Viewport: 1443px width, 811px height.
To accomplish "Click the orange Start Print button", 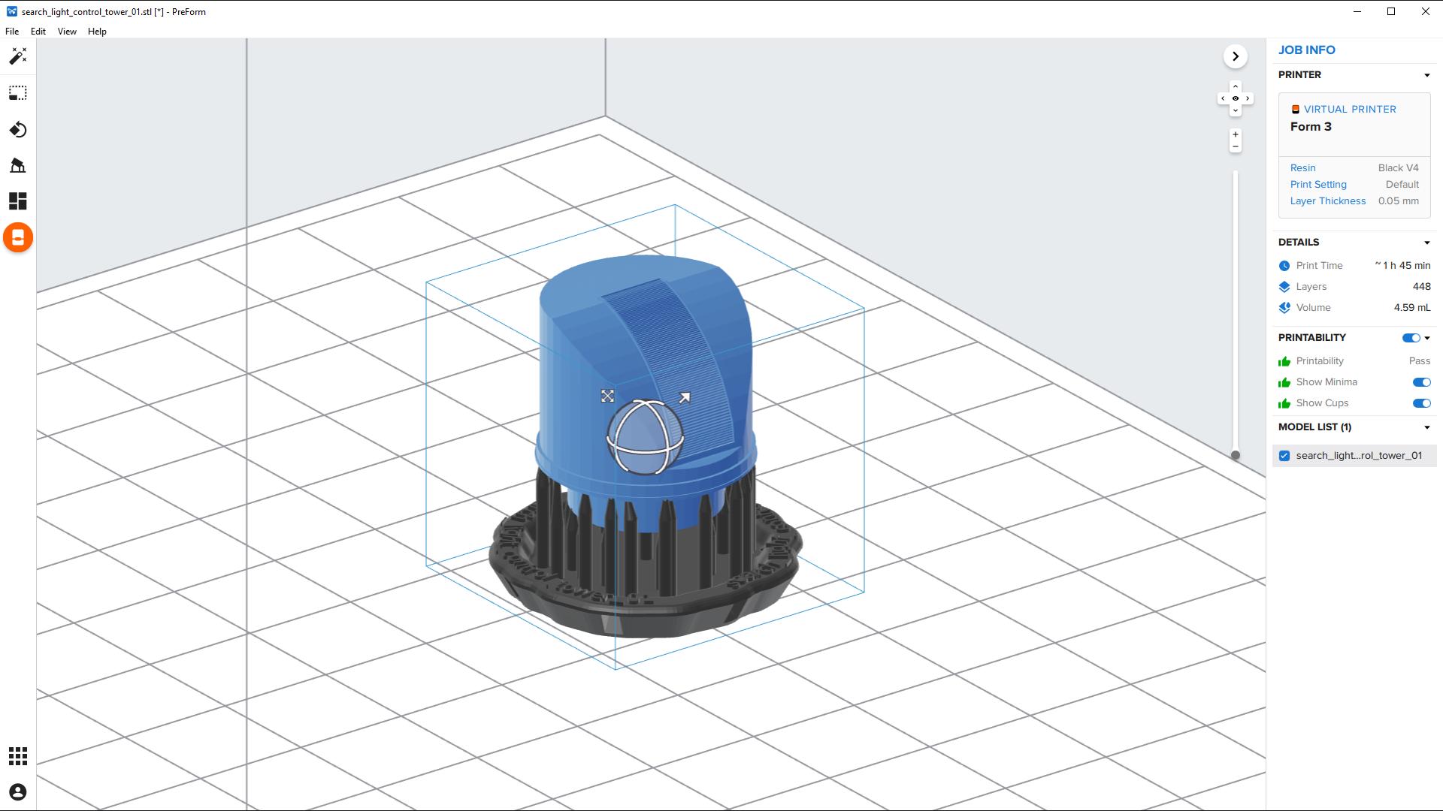I will click(18, 238).
